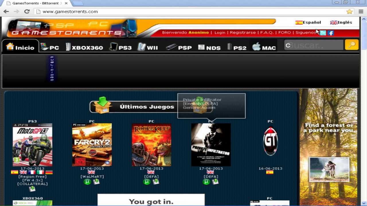This screenshot has height=206, width=367.
Task: Open the PS2 games category
Action: tap(237, 47)
